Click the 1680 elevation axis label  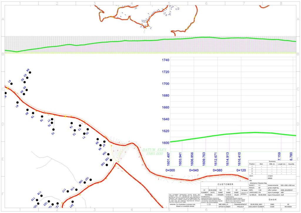coord(165,95)
